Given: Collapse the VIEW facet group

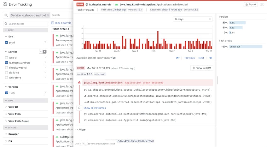Looking at the screenshot, I should [26, 101].
